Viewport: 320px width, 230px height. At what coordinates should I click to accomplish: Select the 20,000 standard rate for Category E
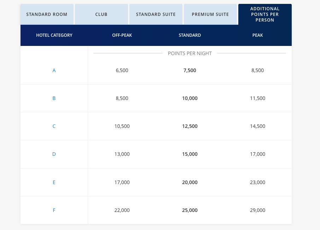click(x=190, y=182)
